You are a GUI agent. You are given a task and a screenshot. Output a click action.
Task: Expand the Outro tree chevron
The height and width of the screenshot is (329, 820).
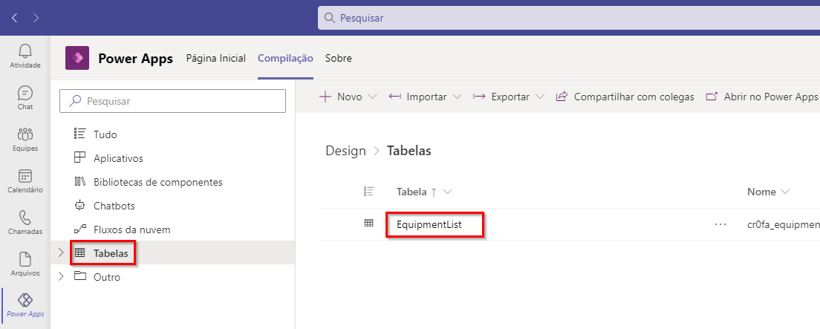[61, 276]
